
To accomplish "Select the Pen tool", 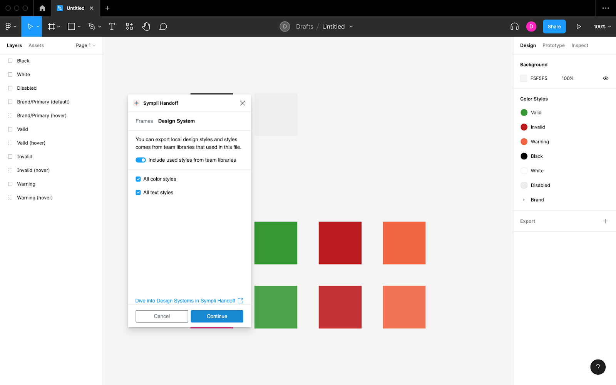I will (x=92, y=27).
